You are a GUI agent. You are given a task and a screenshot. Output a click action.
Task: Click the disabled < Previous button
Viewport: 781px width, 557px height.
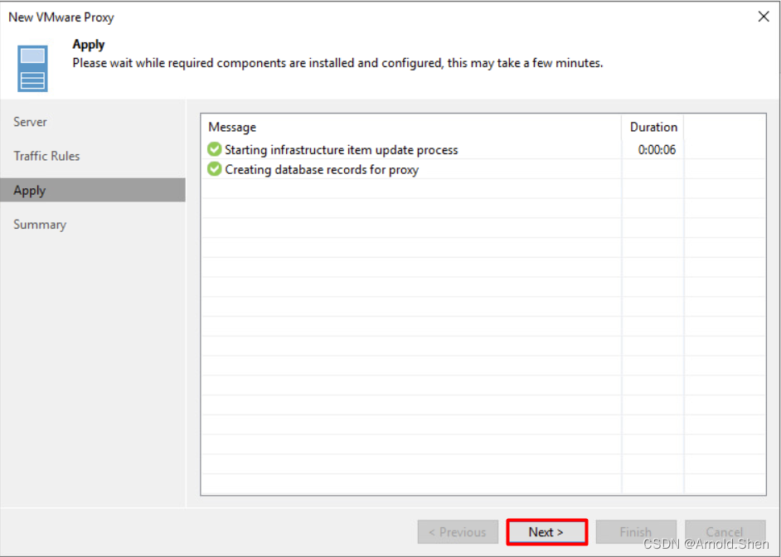click(458, 531)
